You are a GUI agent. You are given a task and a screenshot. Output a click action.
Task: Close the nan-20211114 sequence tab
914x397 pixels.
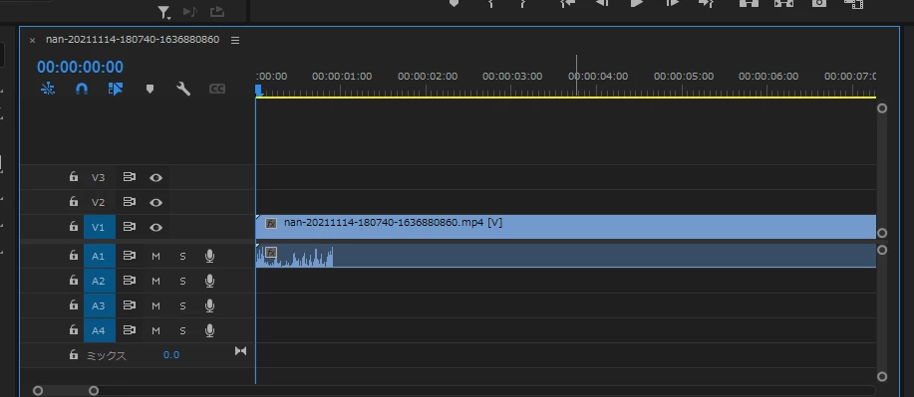pos(33,40)
